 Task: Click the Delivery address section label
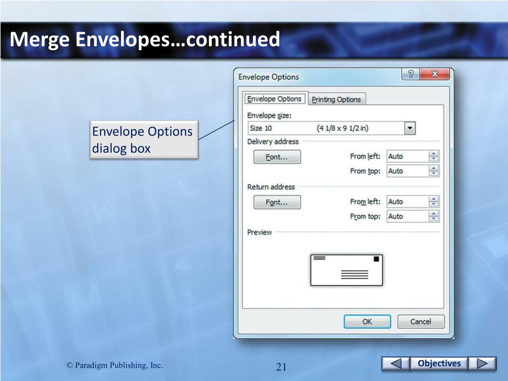(273, 141)
